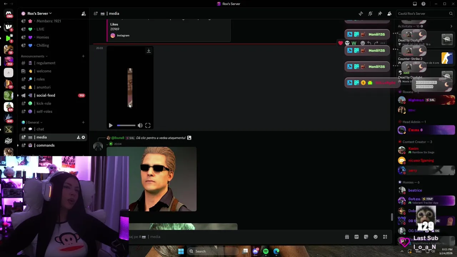
Task: Collapse the General category
Action: [x=32, y=122]
